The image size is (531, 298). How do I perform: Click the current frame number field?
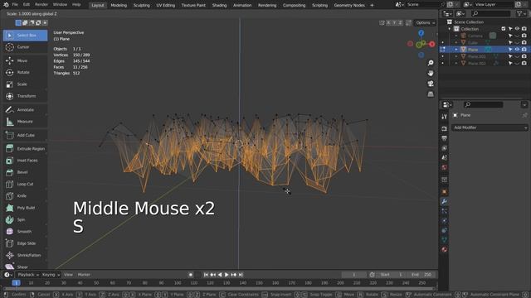[354, 275]
